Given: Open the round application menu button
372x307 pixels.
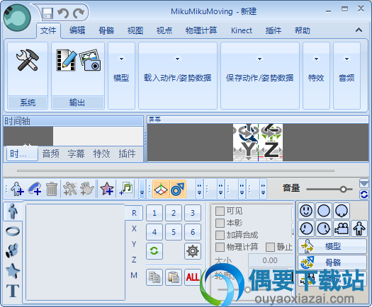Looking at the screenshot, I should coord(17,18).
